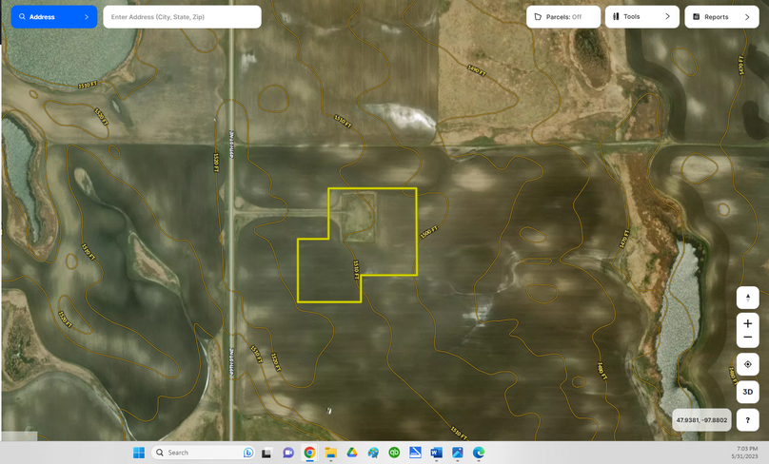Expand the Reports menu

(x=721, y=17)
